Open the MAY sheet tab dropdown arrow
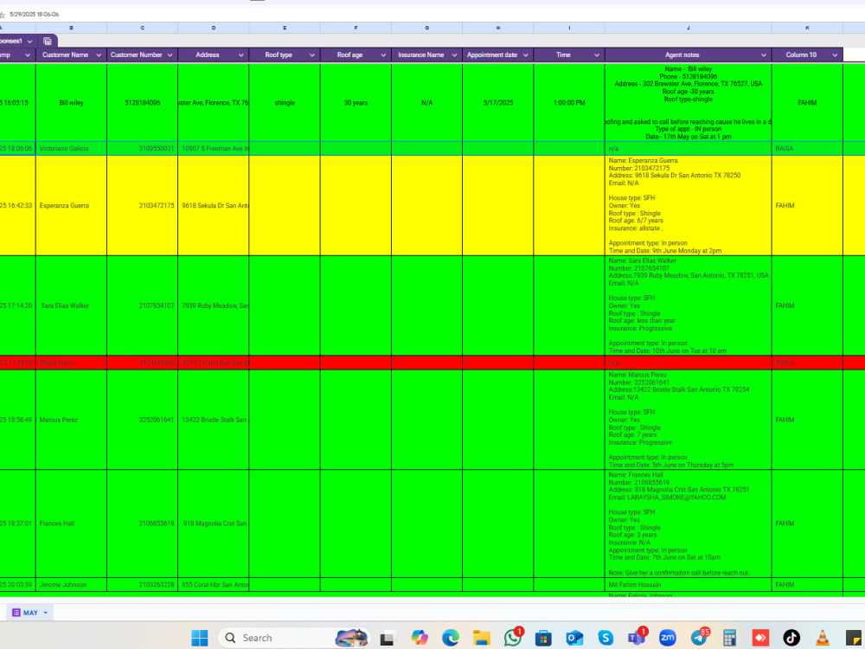Viewport: 865px width, 649px height. [x=46, y=613]
